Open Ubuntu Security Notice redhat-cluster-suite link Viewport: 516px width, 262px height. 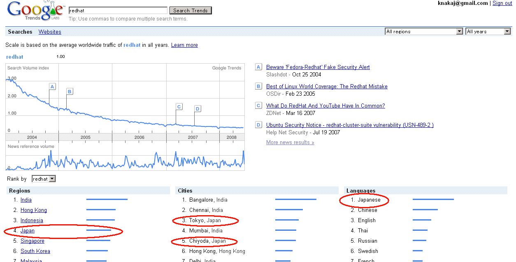click(350, 125)
